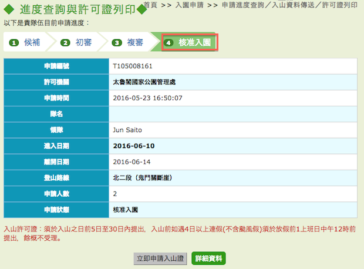The height and width of the screenshot is (269, 364).
Task: Open 詳細資料 with the green button
Action: tap(208, 258)
